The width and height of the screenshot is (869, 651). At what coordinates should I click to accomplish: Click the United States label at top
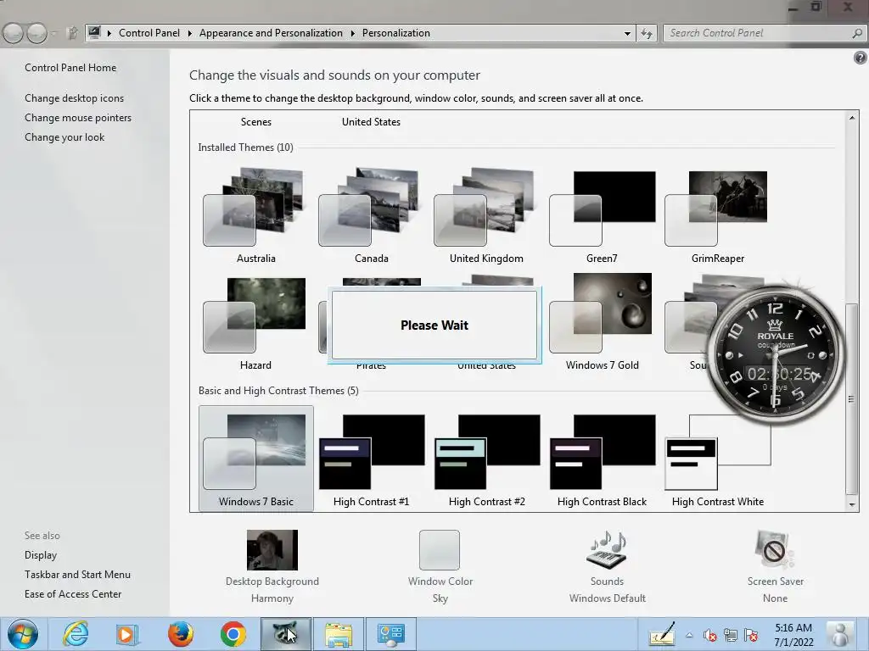pyautogui.click(x=371, y=122)
